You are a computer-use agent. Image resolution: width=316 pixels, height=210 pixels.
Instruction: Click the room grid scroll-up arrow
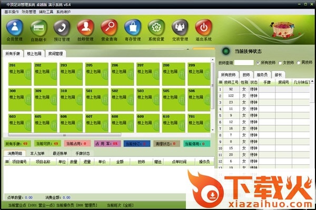[212, 60]
